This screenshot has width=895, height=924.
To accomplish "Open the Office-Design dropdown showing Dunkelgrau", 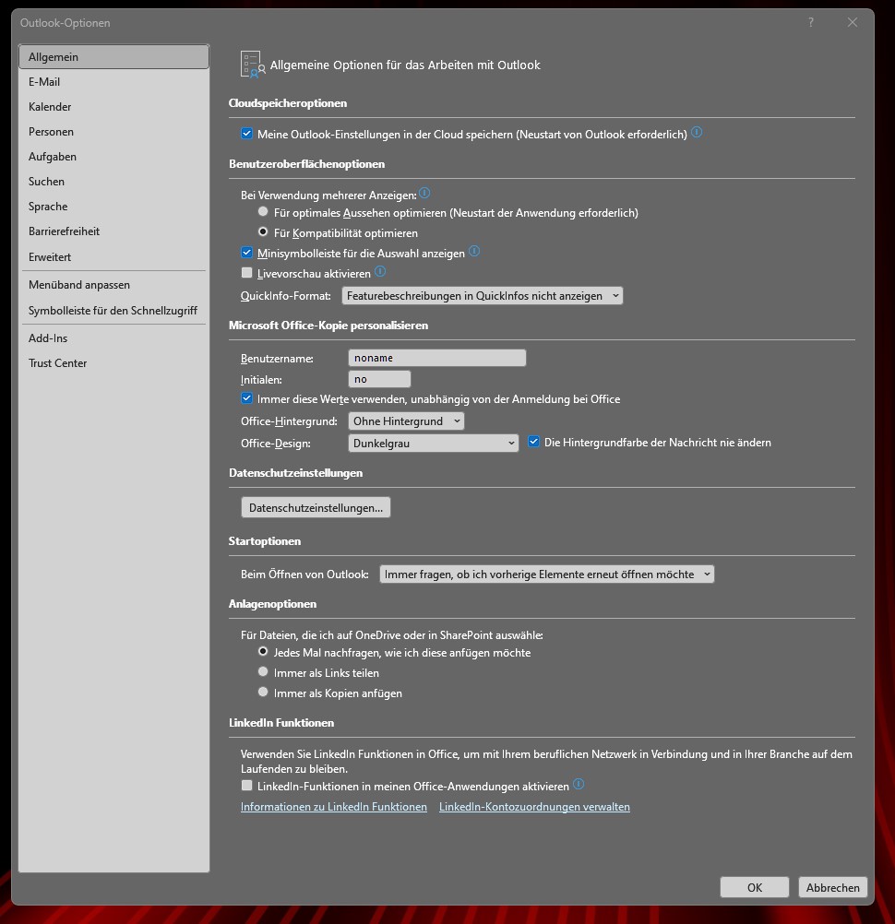I will (434, 444).
